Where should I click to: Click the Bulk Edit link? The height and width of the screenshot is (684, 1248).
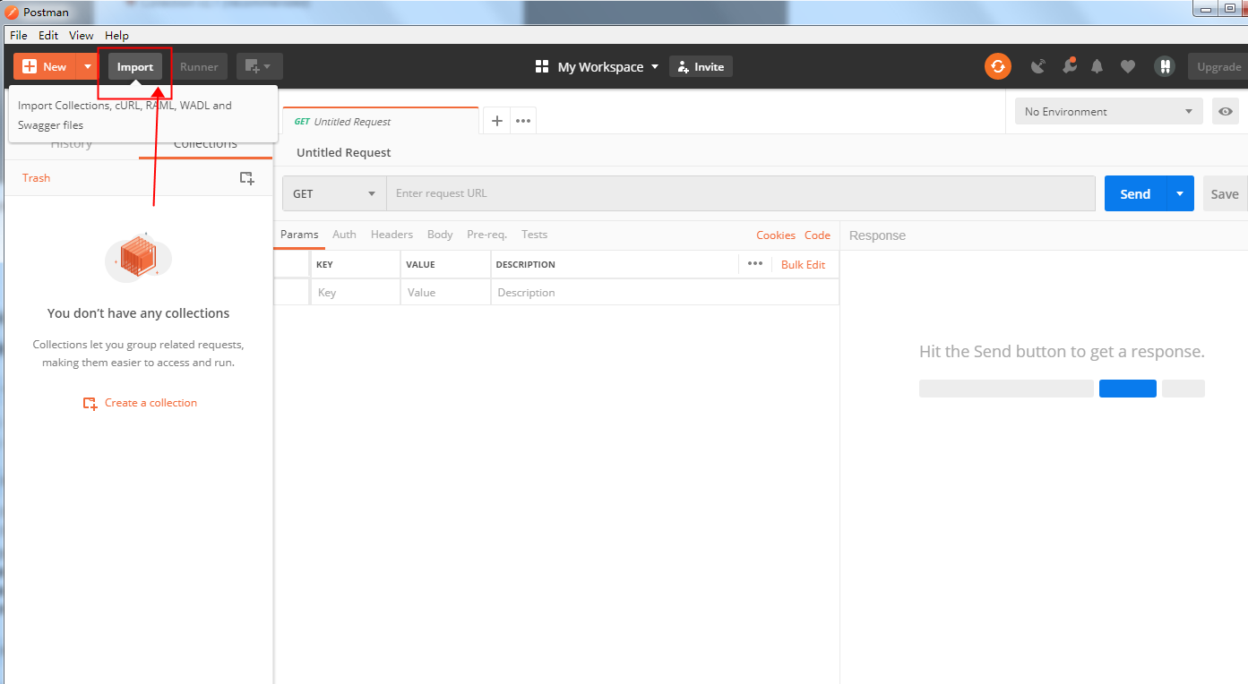point(803,265)
